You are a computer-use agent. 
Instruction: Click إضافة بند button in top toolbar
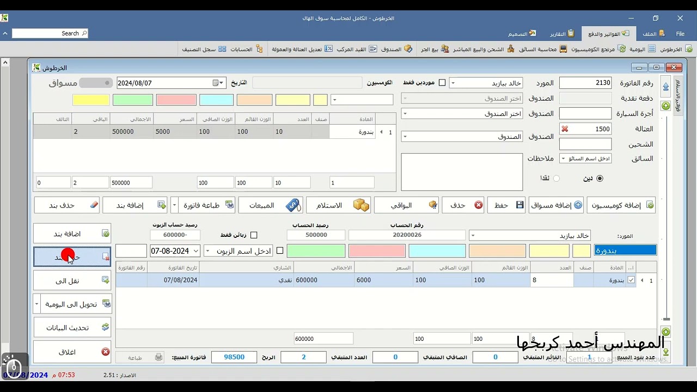click(x=134, y=205)
